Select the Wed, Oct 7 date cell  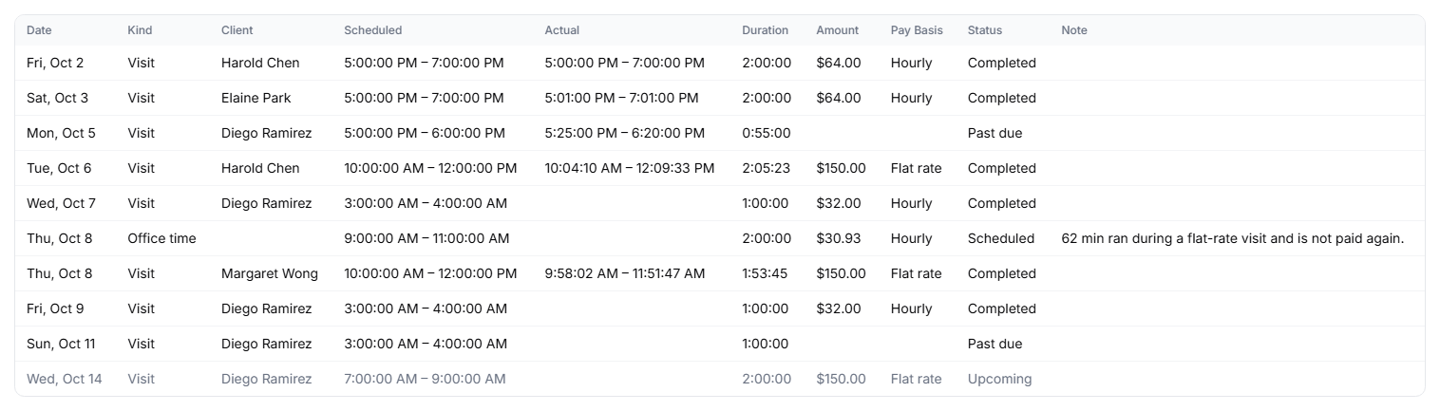click(x=61, y=203)
